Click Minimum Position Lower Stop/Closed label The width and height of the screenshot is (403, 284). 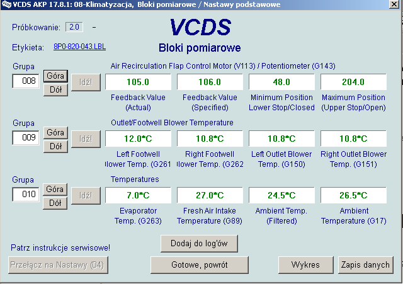click(x=281, y=102)
